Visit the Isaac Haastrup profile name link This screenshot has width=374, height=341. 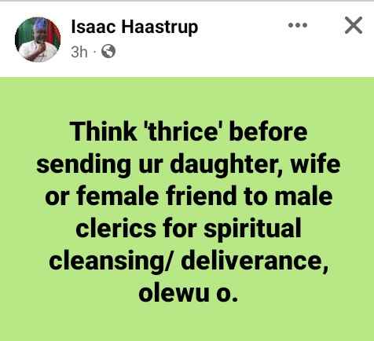(134, 27)
